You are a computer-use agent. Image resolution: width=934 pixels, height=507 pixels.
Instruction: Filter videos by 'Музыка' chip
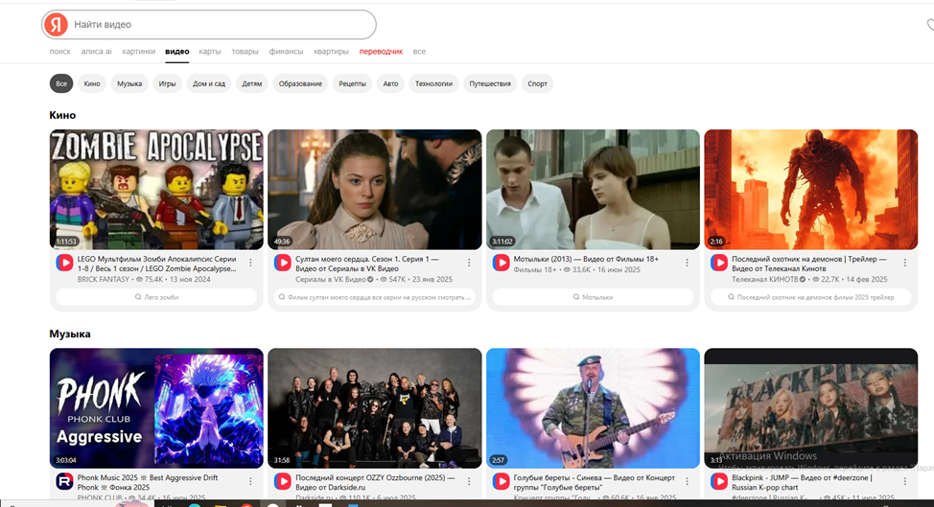click(x=129, y=84)
